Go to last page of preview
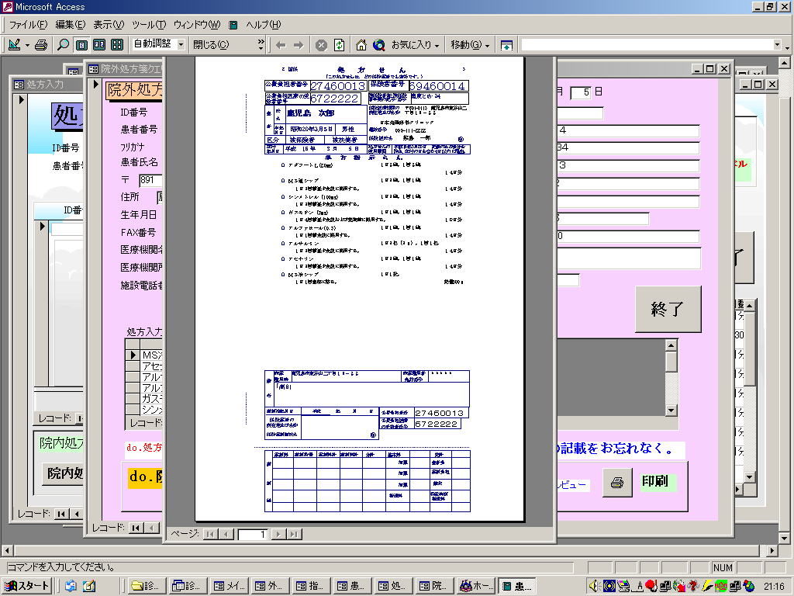This screenshot has width=794, height=596. point(294,534)
